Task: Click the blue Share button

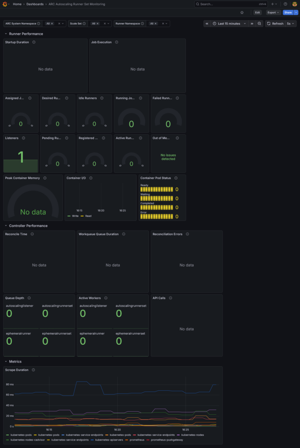Action: tap(288, 13)
